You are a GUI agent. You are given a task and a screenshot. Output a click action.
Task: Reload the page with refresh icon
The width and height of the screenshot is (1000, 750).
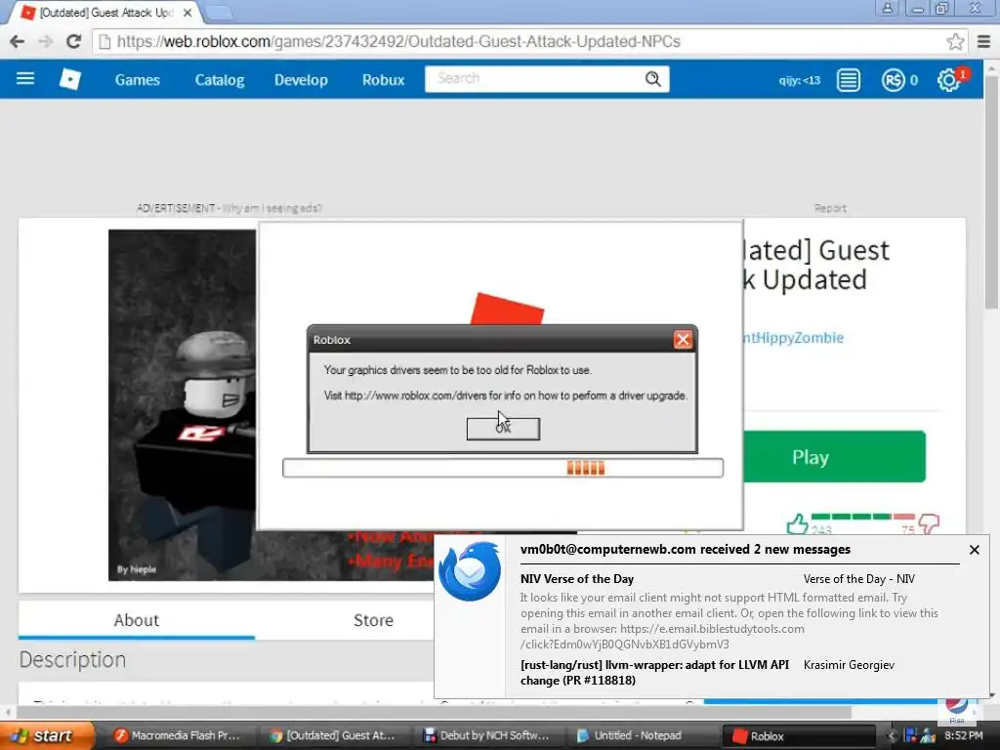coord(74,41)
